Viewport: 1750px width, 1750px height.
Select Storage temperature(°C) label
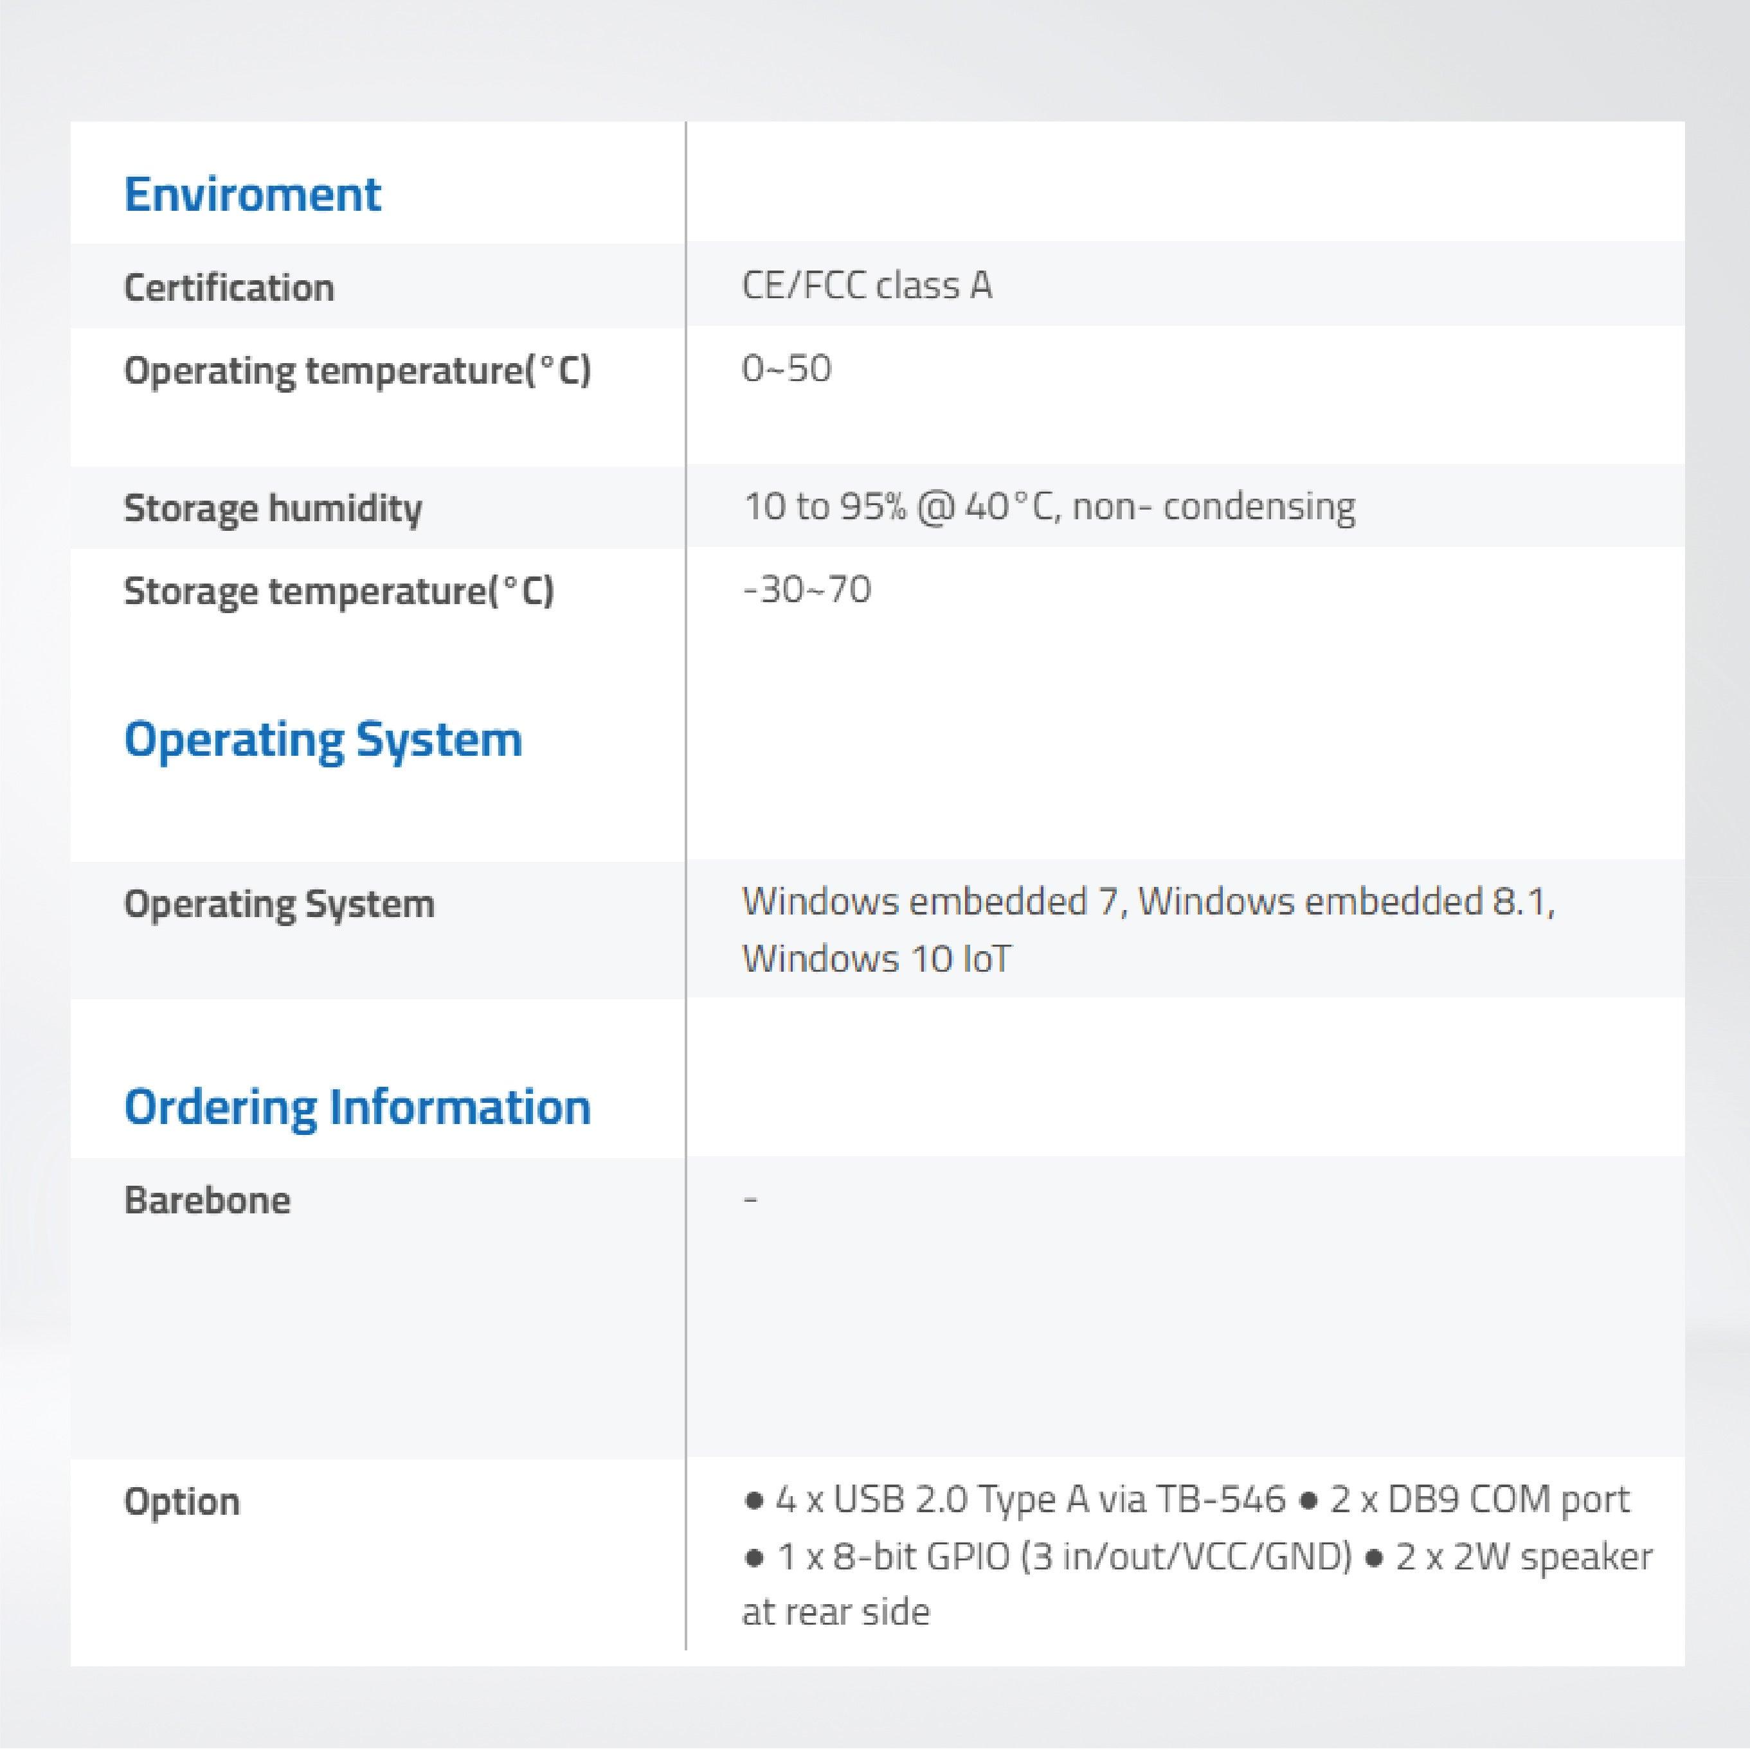pyautogui.click(x=339, y=591)
